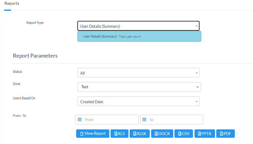253x144 pixels.
Task: Click the XLS export file icon
Action: pyautogui.click(x=116, y=134)
